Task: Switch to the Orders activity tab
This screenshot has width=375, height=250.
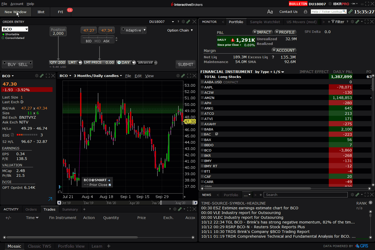Action: tap(31, 209)
